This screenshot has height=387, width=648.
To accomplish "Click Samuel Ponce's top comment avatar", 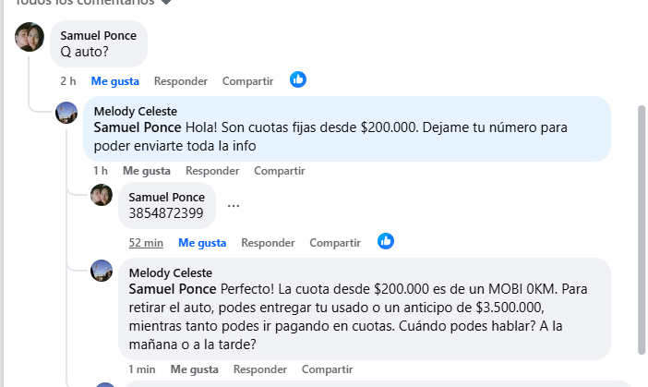I will (30, 38).
